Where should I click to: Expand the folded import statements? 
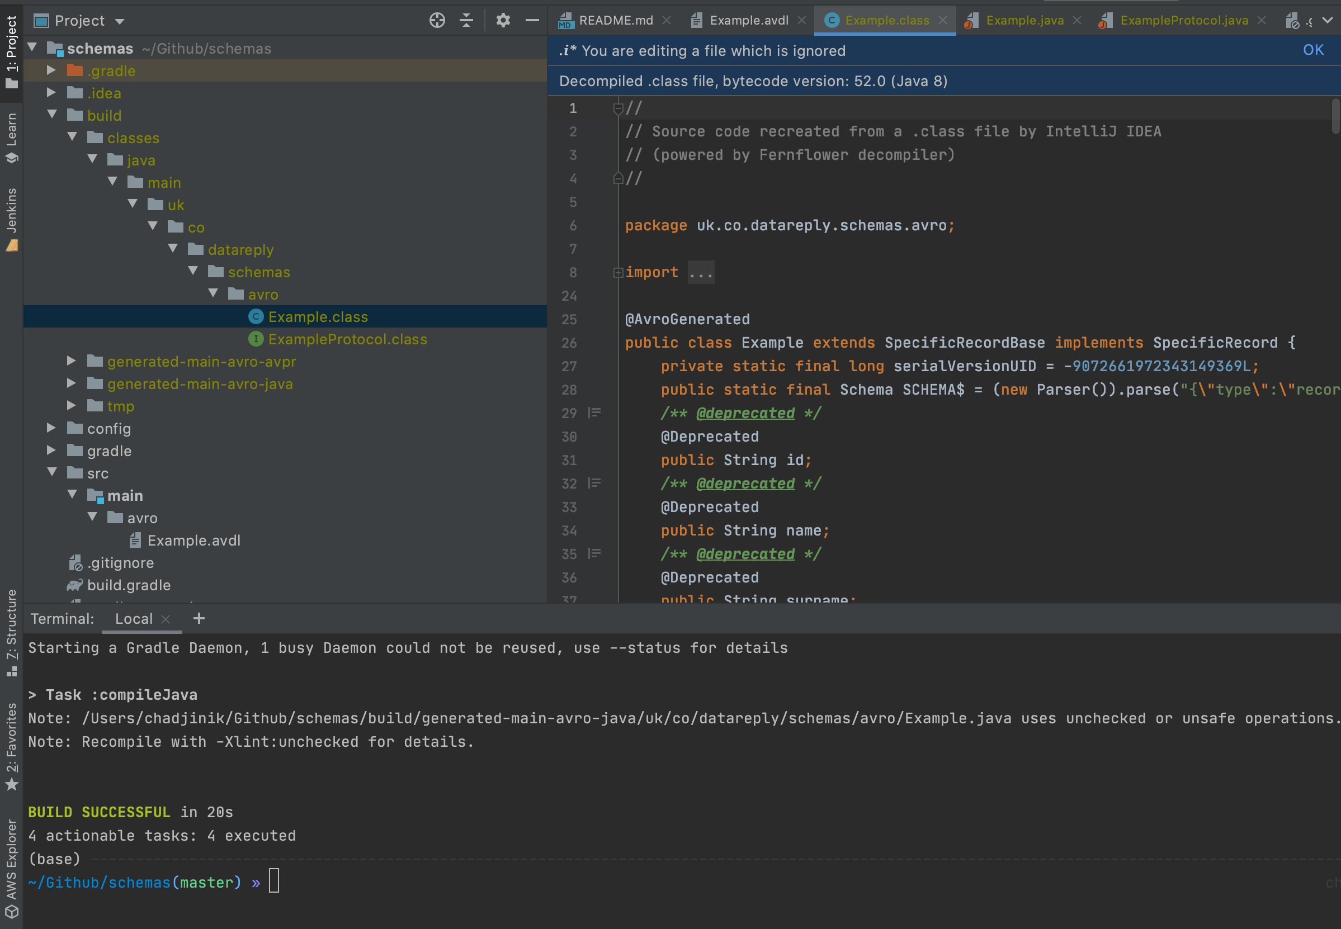coord(618,272)
